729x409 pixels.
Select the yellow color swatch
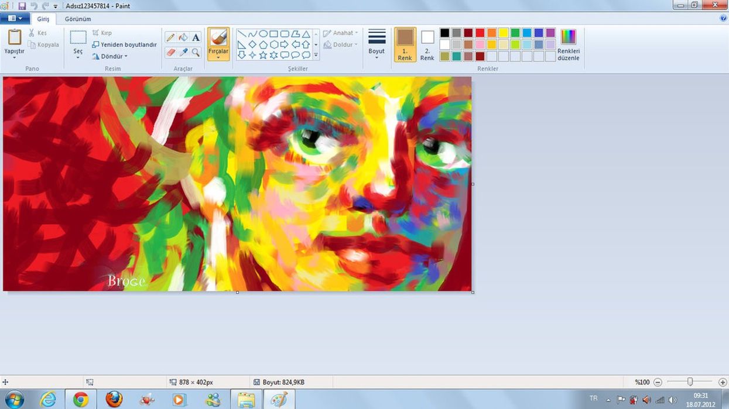click(x=502, y=33)
